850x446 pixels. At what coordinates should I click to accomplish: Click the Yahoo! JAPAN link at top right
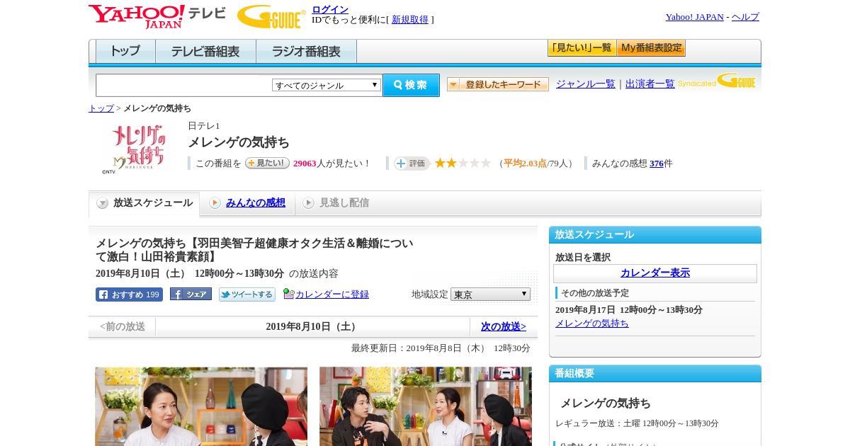coord(694,17)
